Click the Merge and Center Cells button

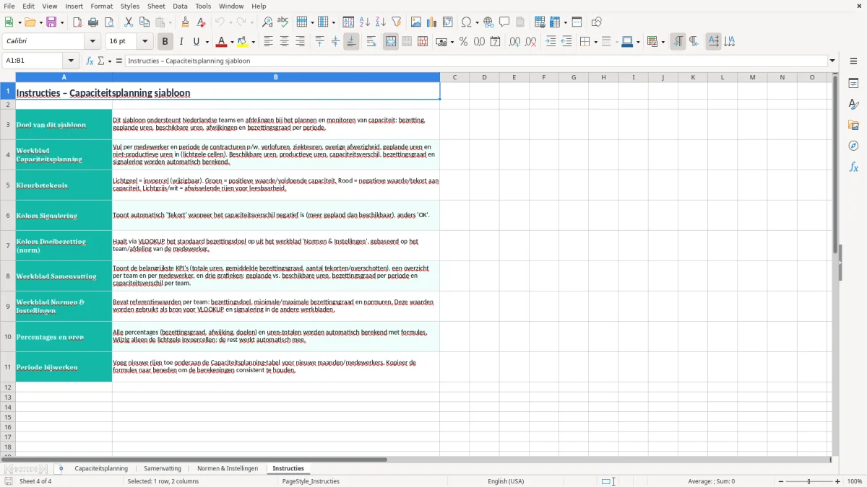click(x=391, y=42)
